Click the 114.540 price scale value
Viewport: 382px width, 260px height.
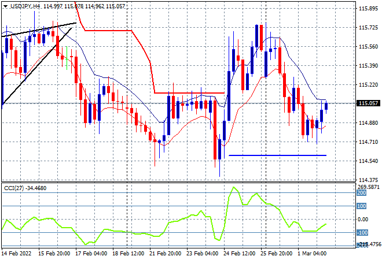click(368, 161)
